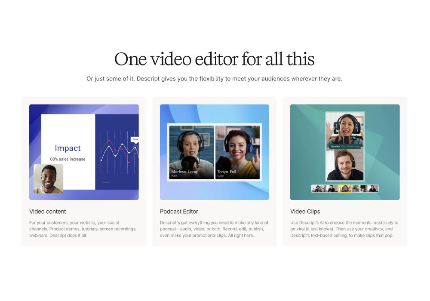Click the first clip in the filmstrip
Screen dimensions: 430x301
point(317,188)
